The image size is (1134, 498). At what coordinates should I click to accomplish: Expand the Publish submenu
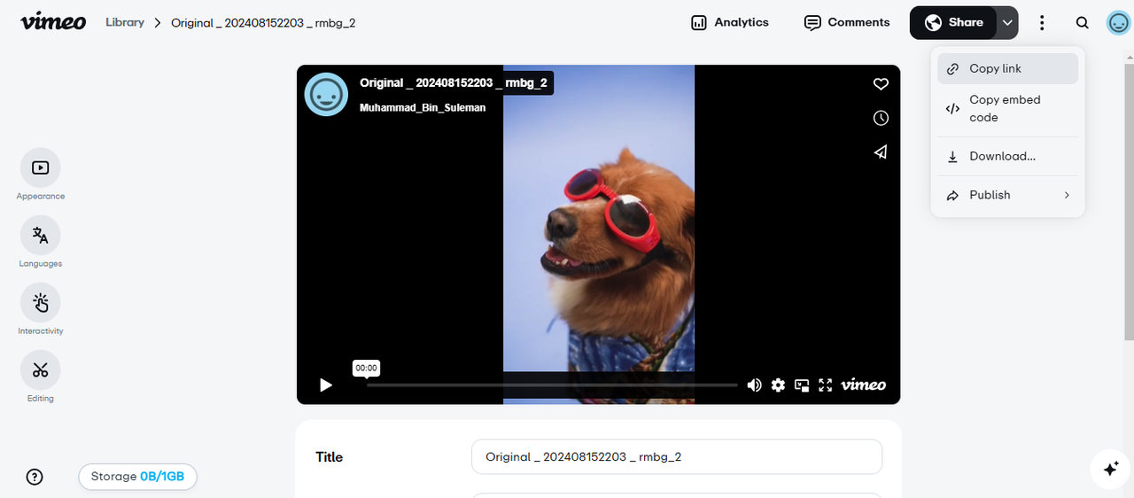[x=1008, y=195]
